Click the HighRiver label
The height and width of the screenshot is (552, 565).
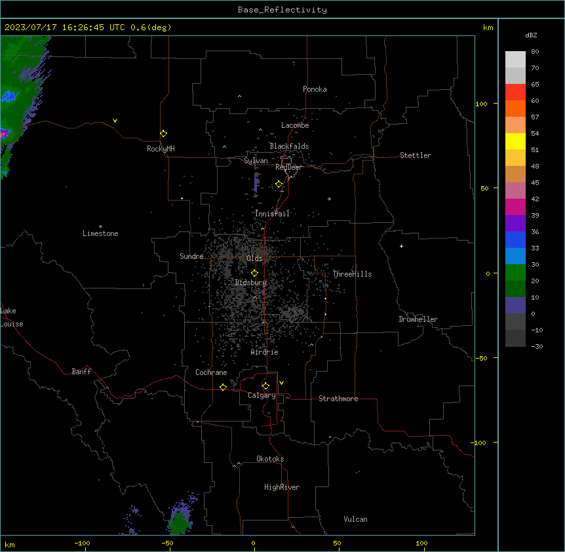[282, 487]
